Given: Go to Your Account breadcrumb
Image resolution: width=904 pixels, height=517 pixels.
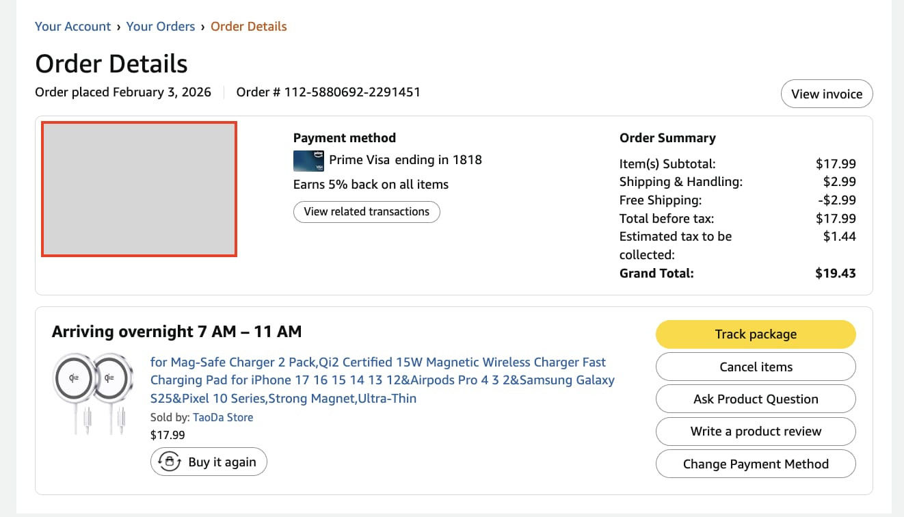Looking at the screenshot, I should pos(72,27).
